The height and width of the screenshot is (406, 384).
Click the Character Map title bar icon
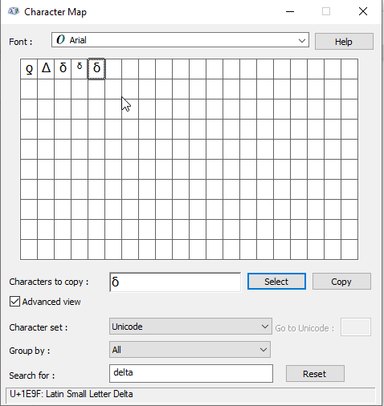pyautogui.click(x=14, y=12)
